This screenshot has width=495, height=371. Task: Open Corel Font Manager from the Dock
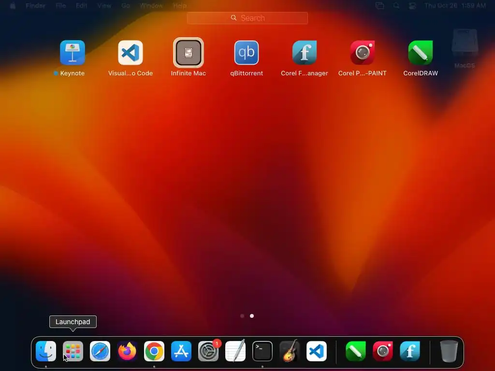410,351
